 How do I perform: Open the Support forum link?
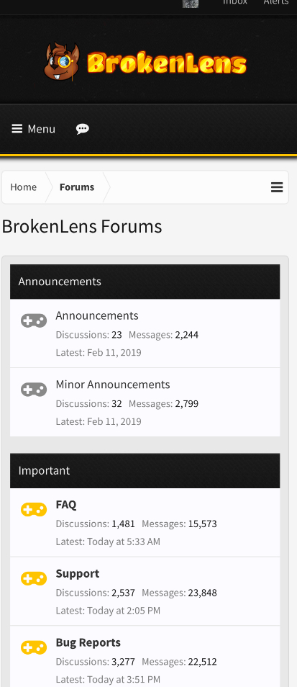point(78,573)
